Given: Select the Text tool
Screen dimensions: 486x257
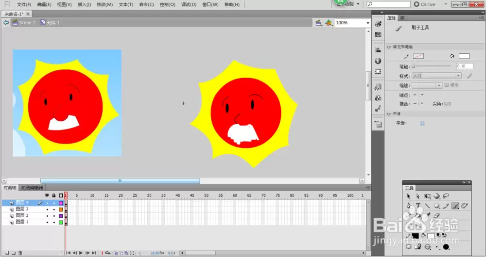Looking at the screenshot, I should 418,206.
